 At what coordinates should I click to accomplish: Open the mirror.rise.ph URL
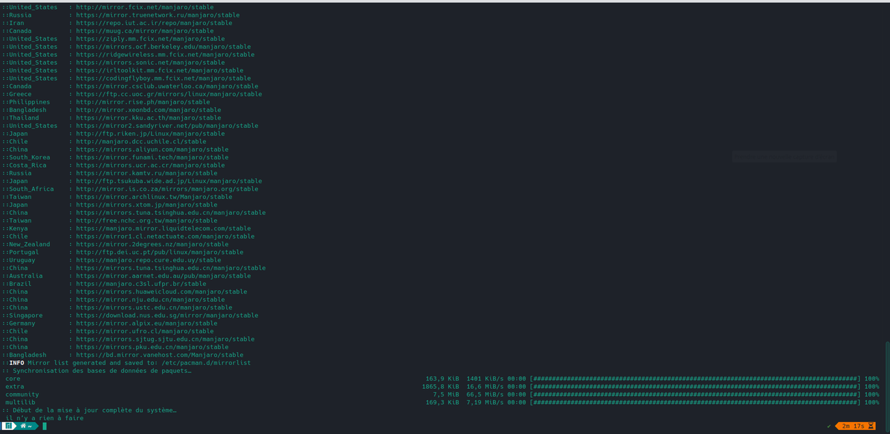click(x=143, y=102)
